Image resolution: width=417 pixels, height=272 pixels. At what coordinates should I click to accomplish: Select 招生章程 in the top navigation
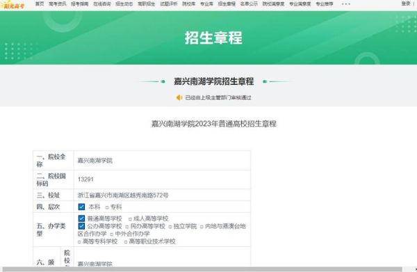[227, 3]
